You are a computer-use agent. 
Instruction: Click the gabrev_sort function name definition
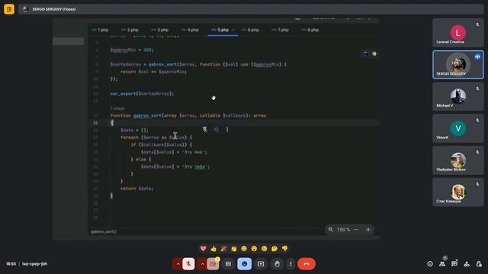tap(147, 116)
